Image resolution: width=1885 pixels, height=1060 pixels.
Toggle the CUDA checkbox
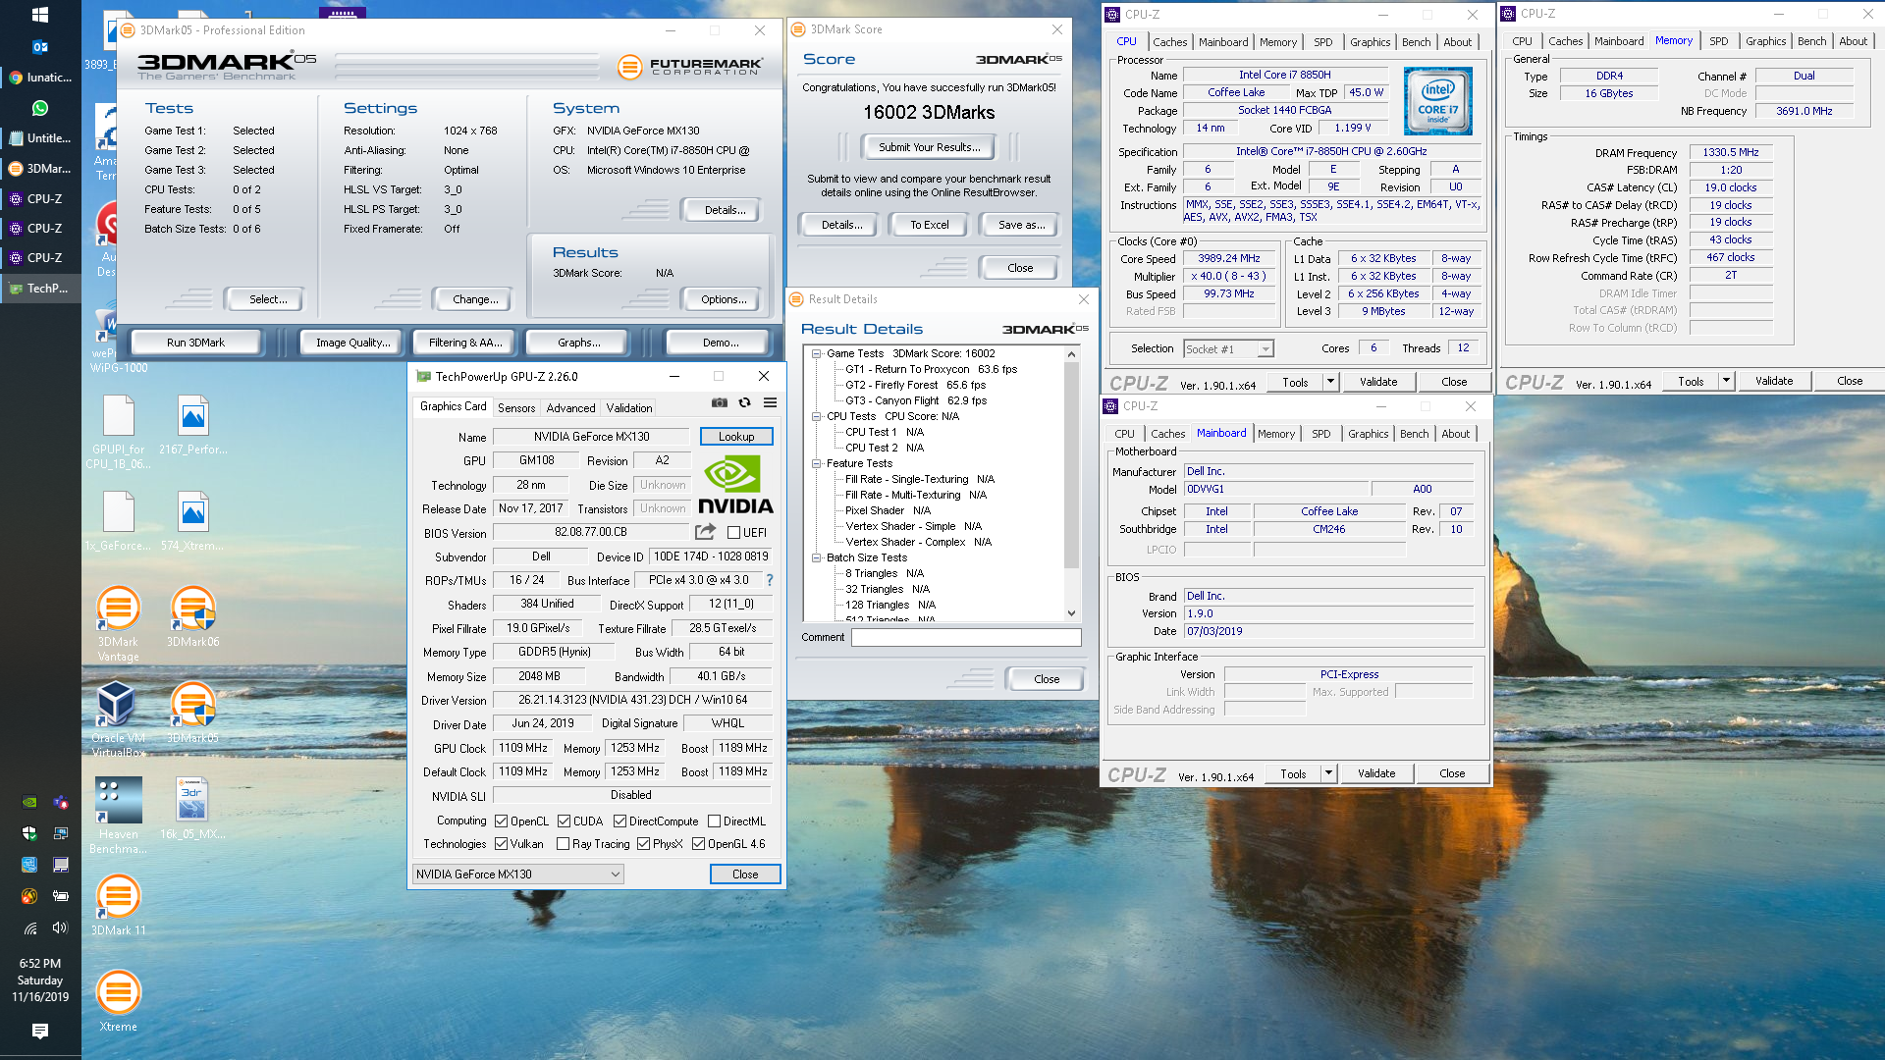pos(565,821)
